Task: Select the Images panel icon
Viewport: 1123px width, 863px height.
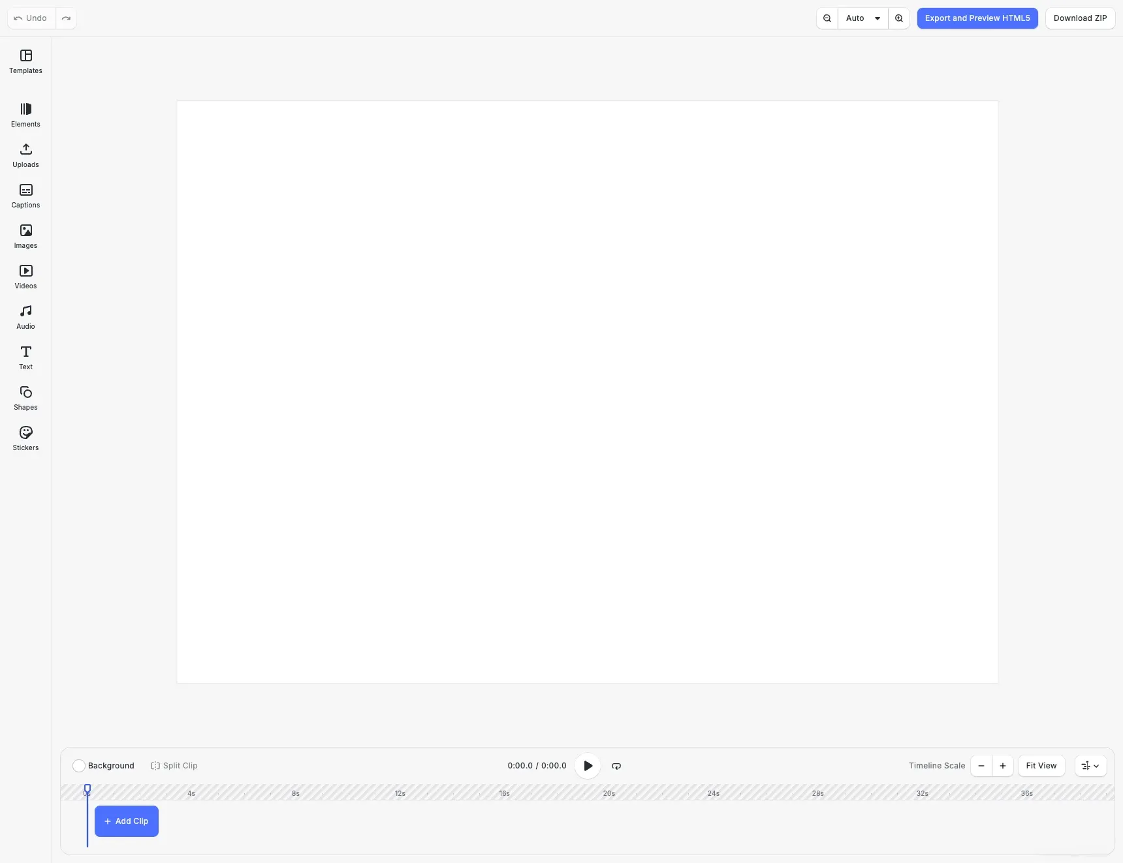Action: click(25, 236)
